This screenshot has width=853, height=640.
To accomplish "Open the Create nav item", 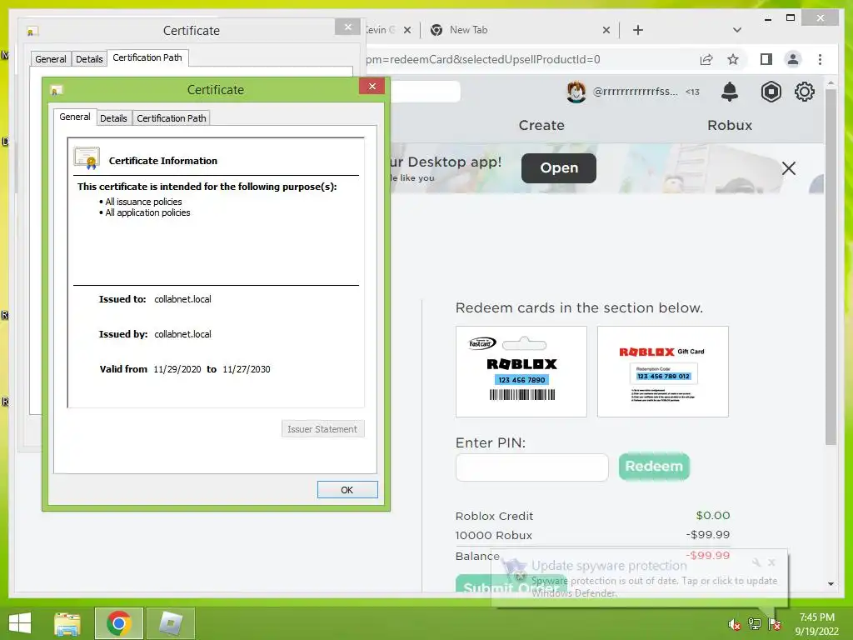I will click(x=541, y=125).
